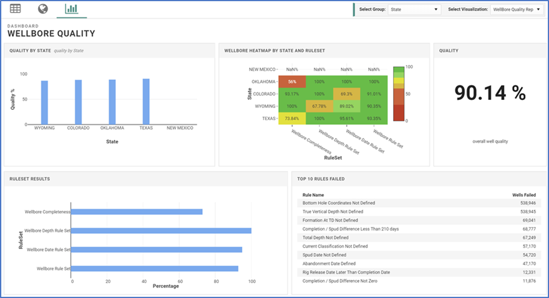
Task: Select Formation At TD Not Defined row
Action: pos(419,220)
